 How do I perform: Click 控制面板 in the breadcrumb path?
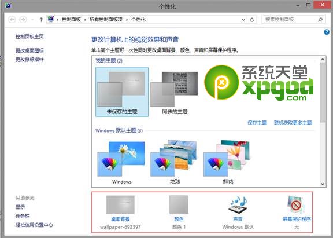[71, 20]
